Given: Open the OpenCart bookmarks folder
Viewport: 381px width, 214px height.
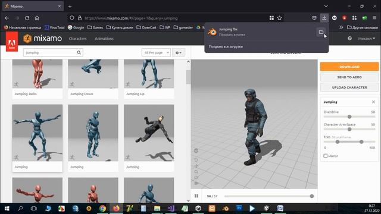Looking at the screenshot, I should (146, 27).
